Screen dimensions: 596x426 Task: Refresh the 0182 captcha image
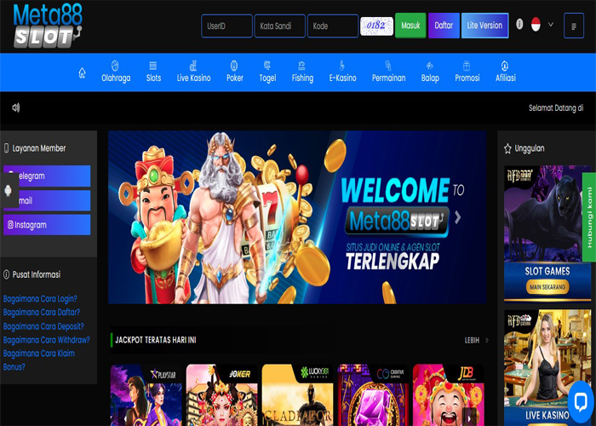coord(376,26)
